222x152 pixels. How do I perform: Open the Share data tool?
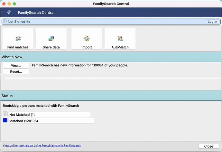51,39
